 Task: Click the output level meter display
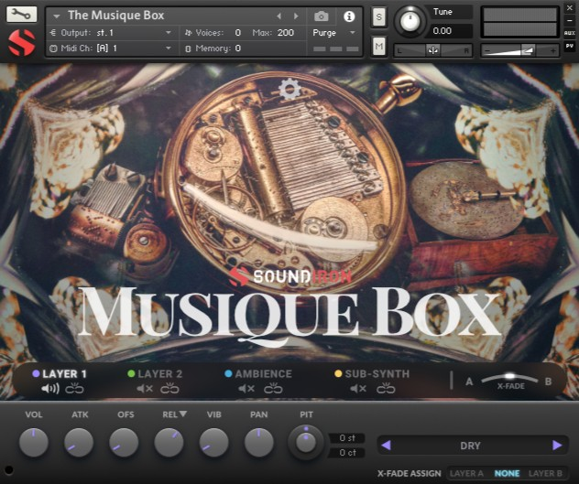[x=520, y=22]
